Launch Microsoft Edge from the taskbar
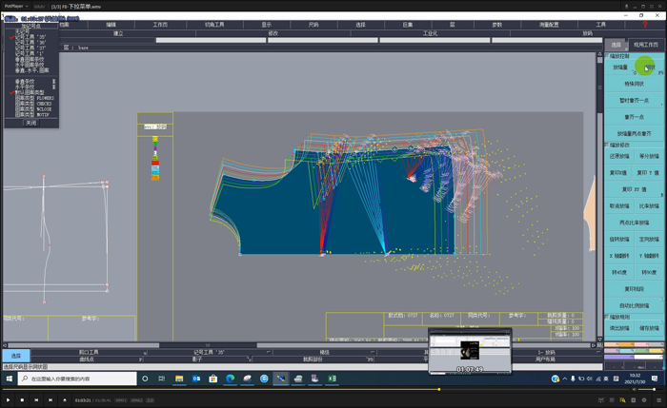 tap(231, 379)
